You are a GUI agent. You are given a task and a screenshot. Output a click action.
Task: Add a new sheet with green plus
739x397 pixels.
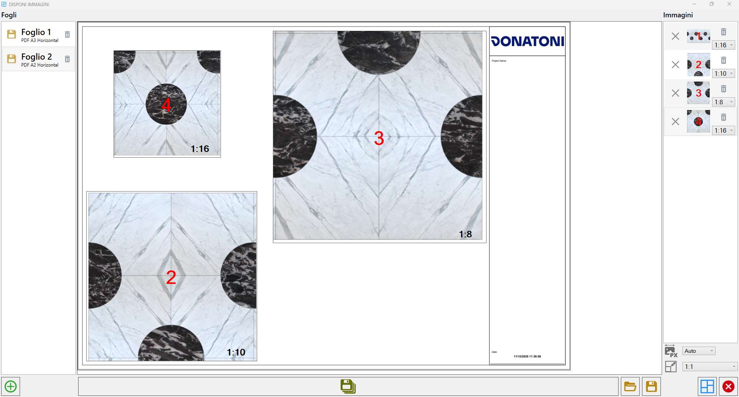11,386
